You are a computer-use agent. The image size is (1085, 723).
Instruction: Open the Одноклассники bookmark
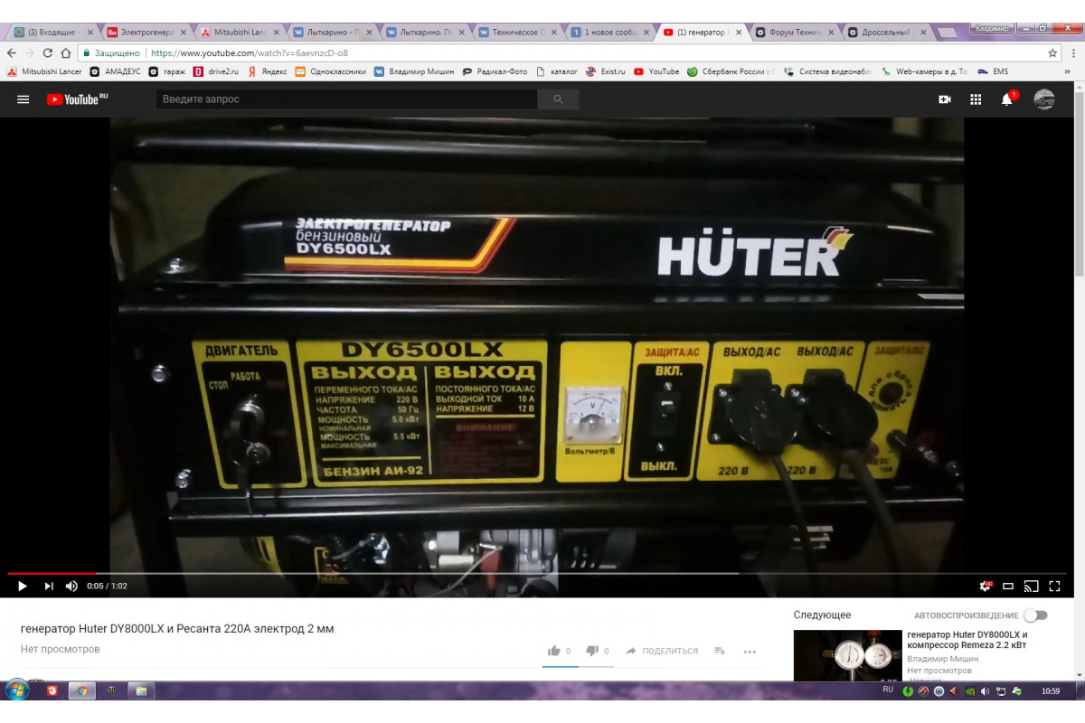(x=331, y=71)
